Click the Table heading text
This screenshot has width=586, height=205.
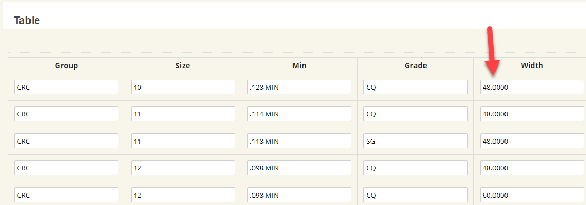27,20
